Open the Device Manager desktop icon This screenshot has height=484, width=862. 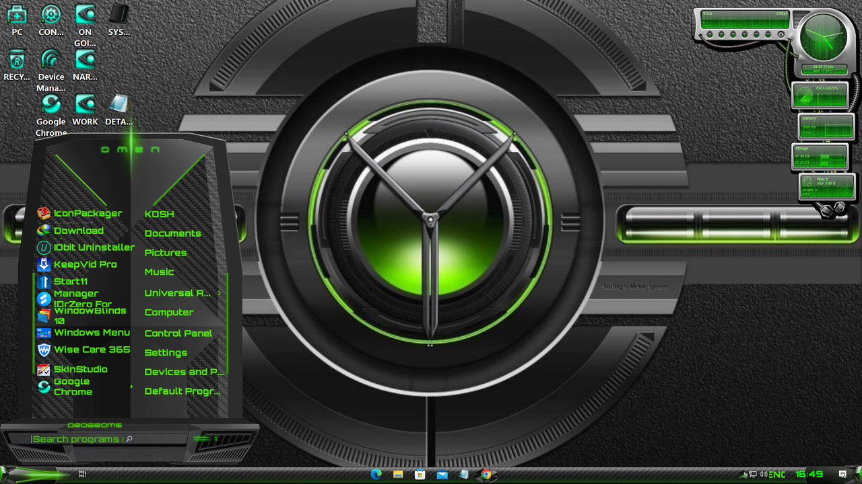51,71
